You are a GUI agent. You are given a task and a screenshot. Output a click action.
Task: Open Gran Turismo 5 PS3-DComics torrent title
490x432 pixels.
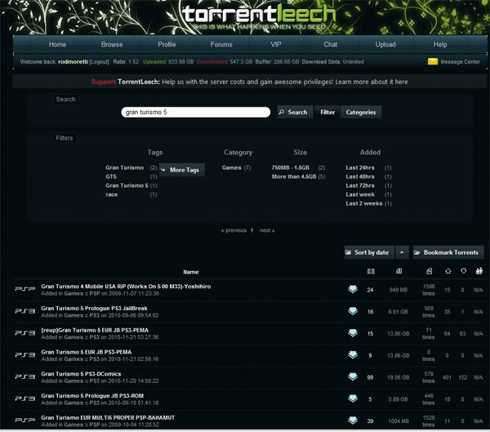click(81, 374)
